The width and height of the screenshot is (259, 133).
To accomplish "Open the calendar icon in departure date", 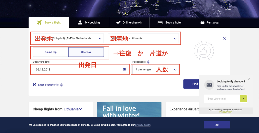I will point(125,69).
